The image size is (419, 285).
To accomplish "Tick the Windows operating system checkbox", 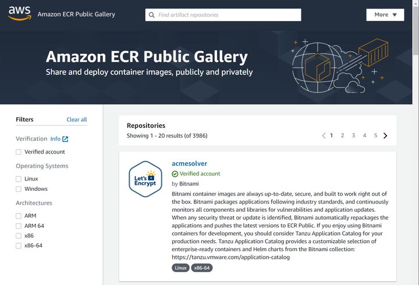I will (x=19, y=189).
